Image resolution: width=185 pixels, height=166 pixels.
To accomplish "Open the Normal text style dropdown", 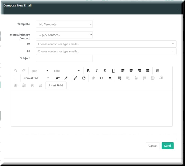I will 36,78.
